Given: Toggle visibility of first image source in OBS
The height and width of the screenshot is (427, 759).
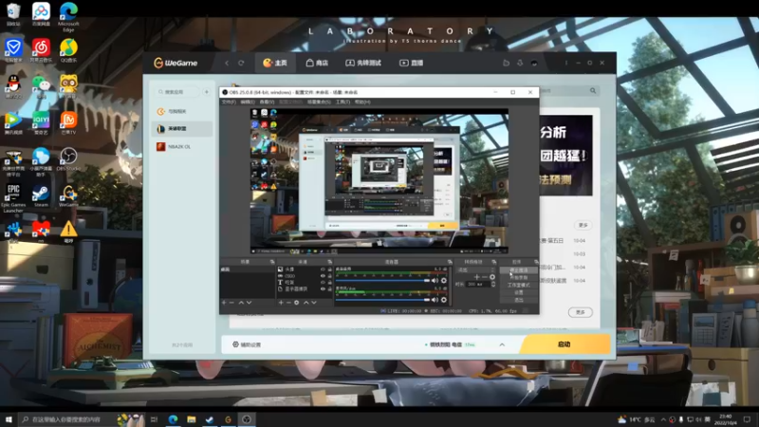Looking at the screenshot, I should pyautogui.click(x=323, y=269).
